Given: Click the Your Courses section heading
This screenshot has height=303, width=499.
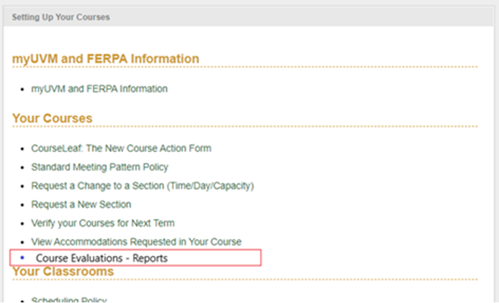Looking at the screenshot, I should pos(52,119).
